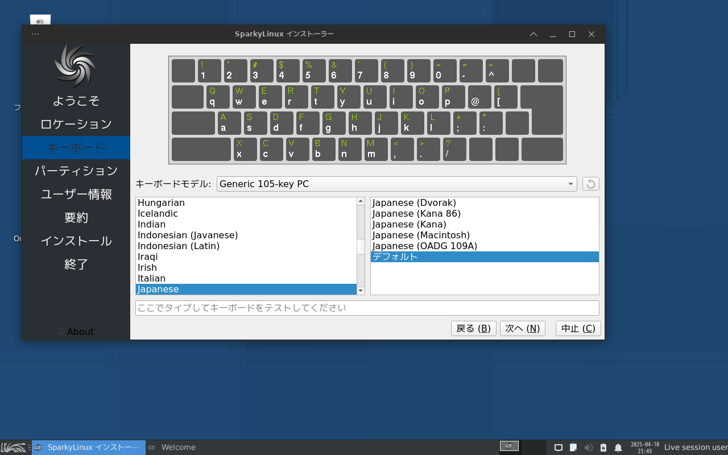Select Japanese in the layout list
728x455 pixels.
coord(246,289)
